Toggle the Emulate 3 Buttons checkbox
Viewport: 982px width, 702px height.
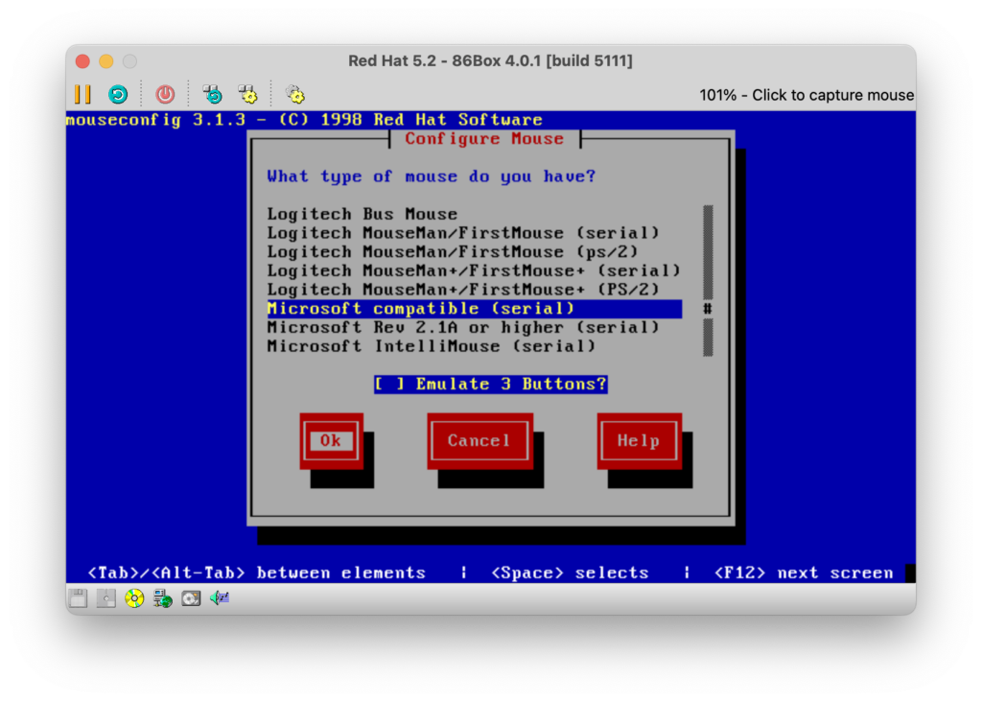coord(490,384)
